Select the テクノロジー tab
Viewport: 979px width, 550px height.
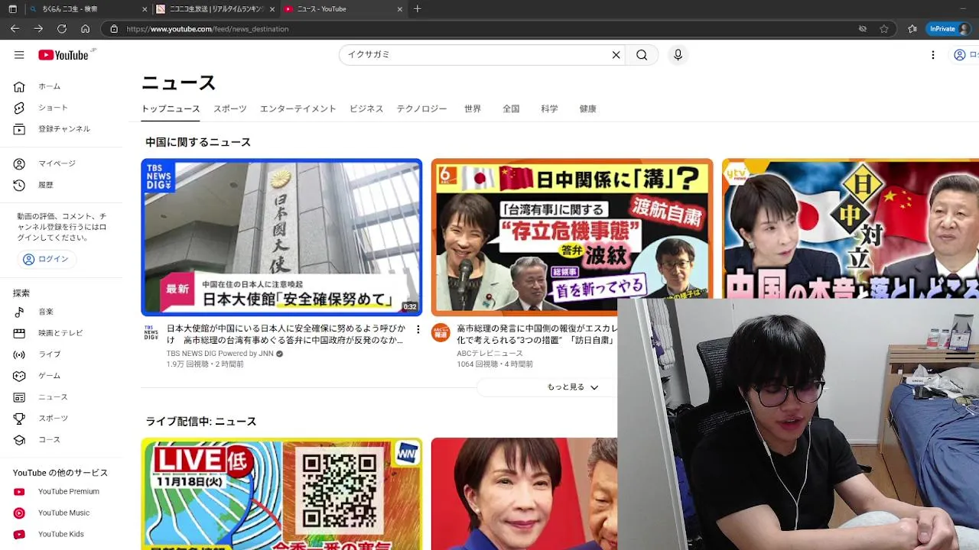(x=421, y=108)
